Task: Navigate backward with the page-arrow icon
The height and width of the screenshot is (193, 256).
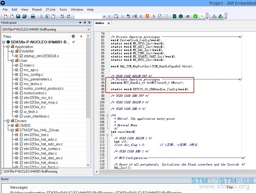Action: (x=160, y=16)
